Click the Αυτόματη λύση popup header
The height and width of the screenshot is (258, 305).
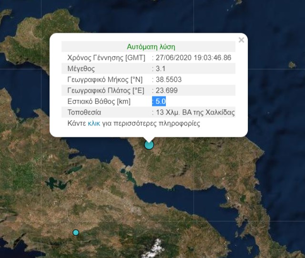pyautogui.click(x=151, y=47)
